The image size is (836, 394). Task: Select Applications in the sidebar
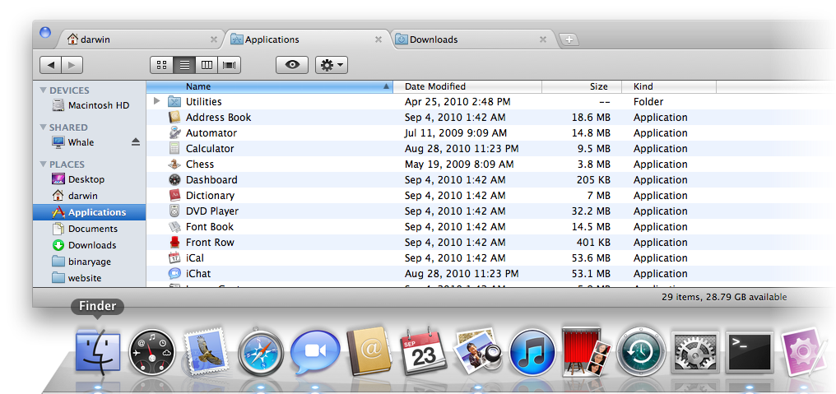pyautogui.click(x=90, y=212)
